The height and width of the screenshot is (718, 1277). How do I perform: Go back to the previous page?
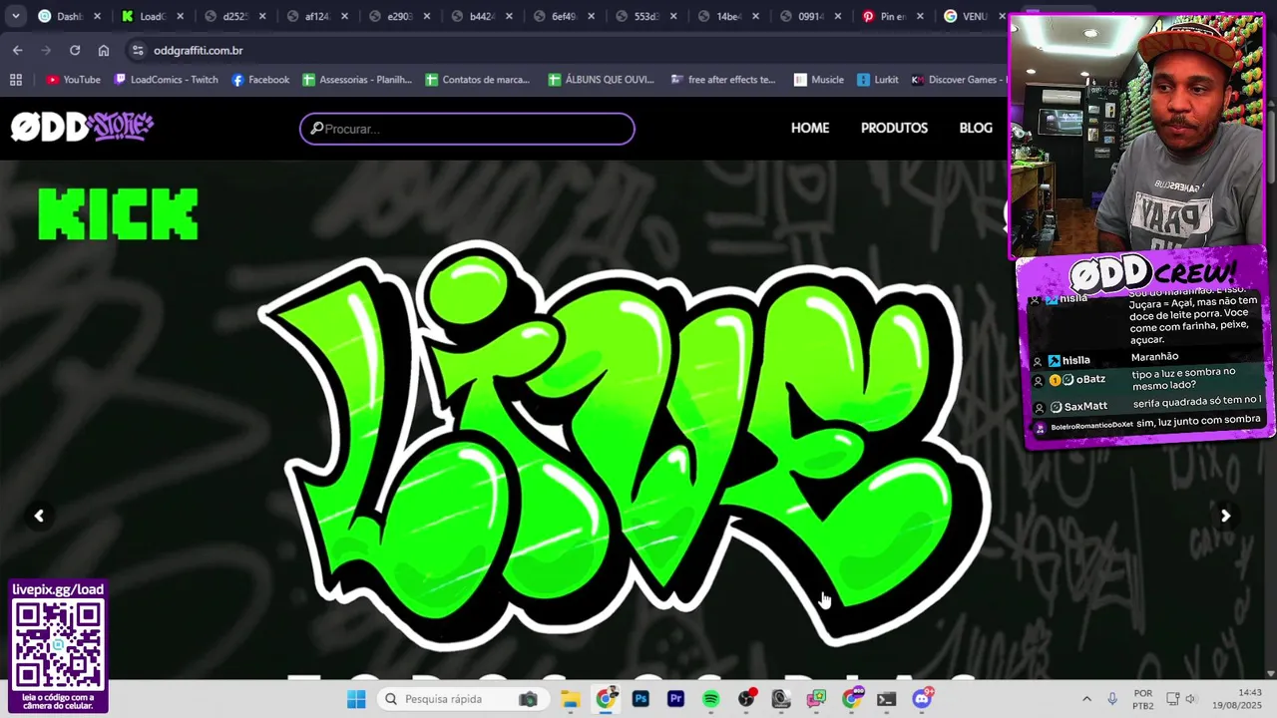(x=17, y=50)
